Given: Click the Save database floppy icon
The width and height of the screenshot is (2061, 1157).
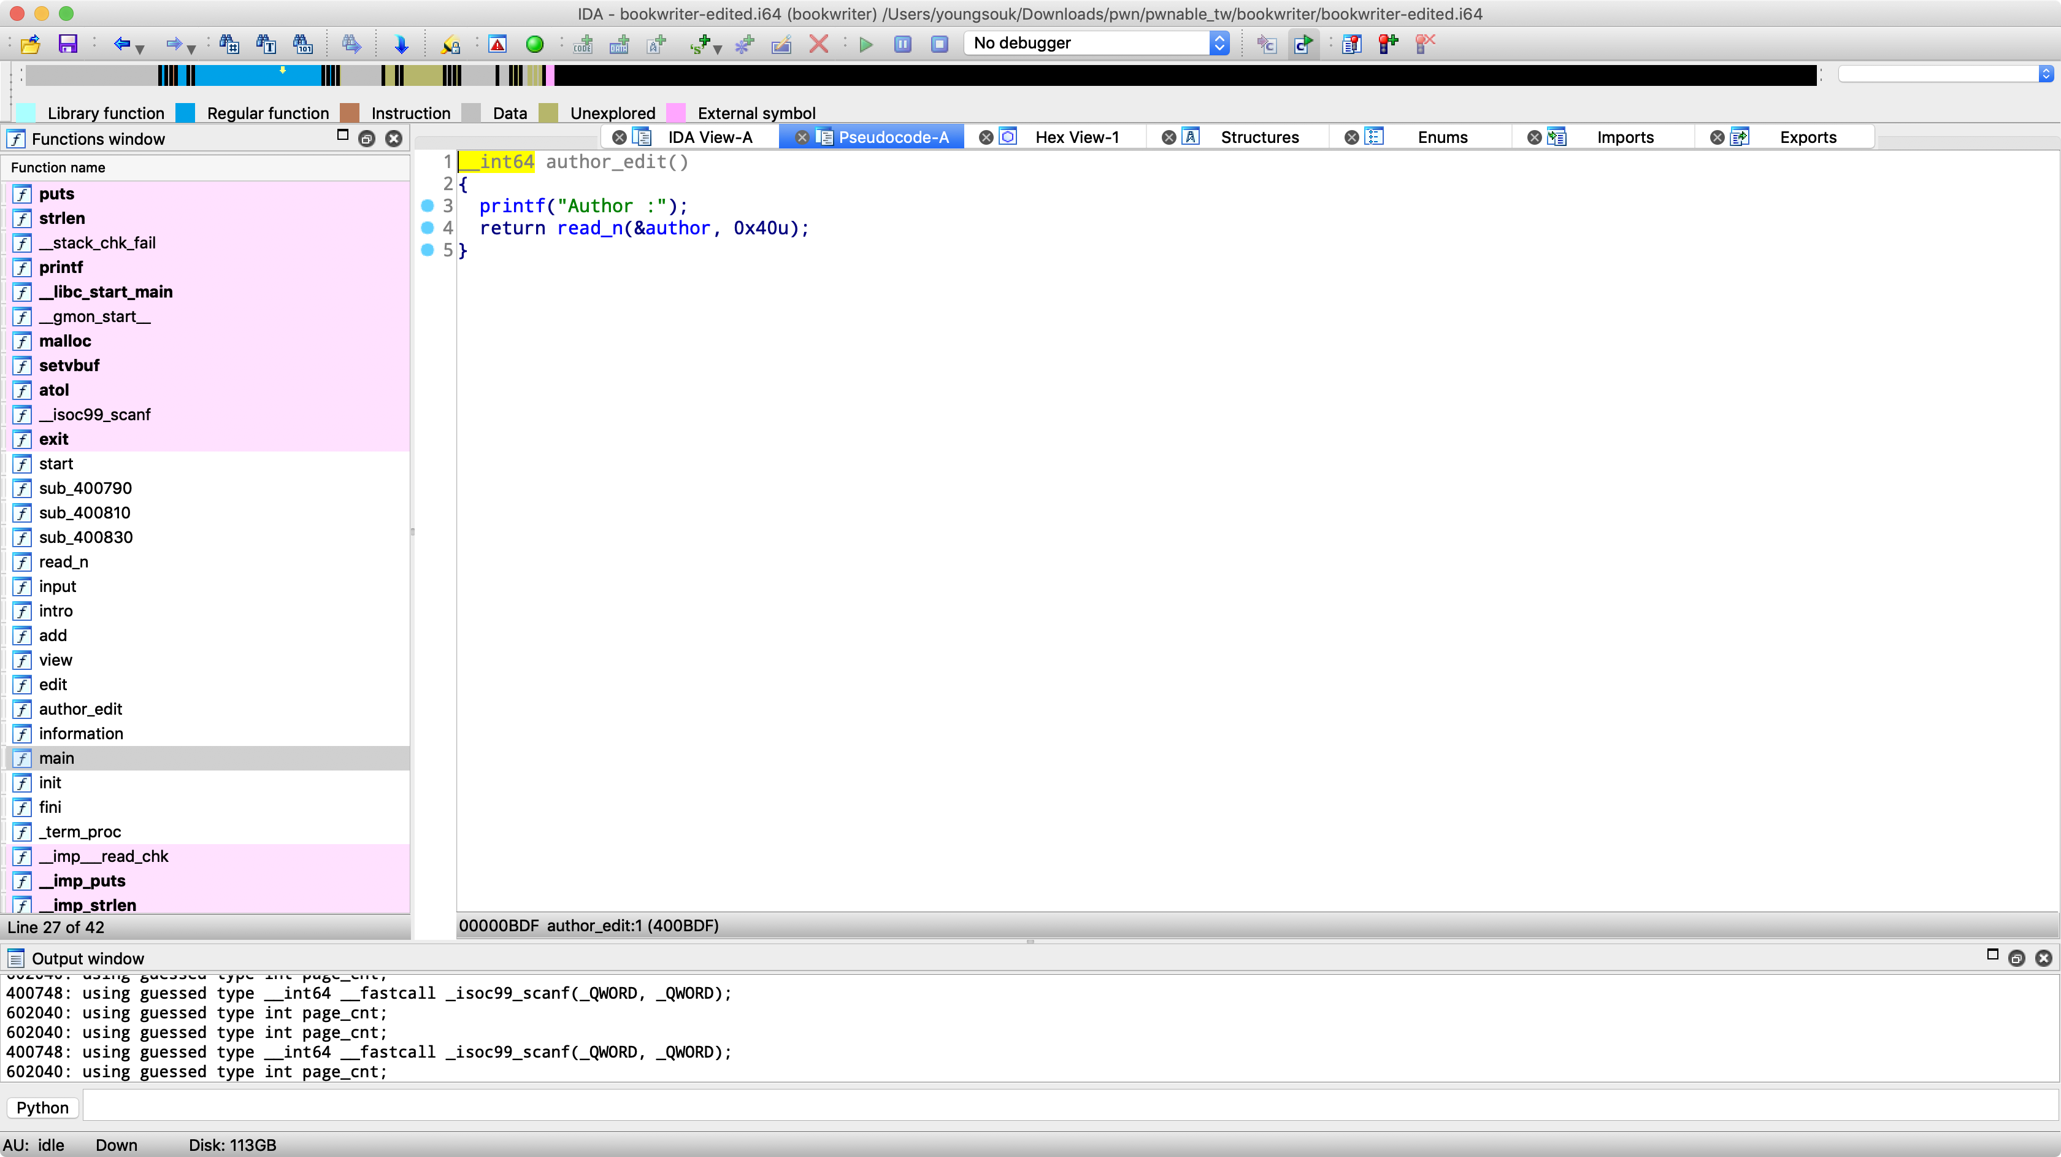Looking at the screenshot, I should [68, 44].
